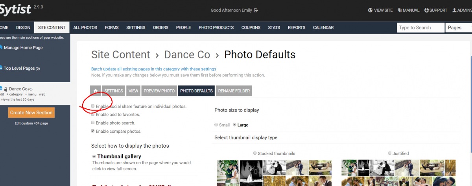The image size is (472, 186).
Task: Open the ORDERS menu
Action: click(160, 27)
